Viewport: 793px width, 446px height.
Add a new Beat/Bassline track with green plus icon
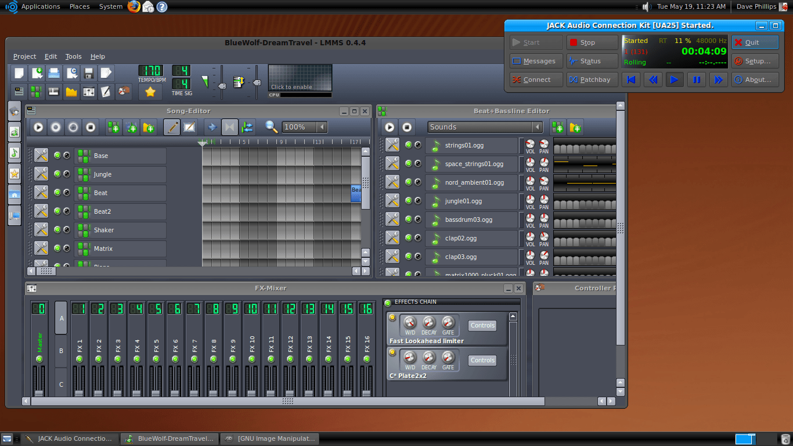point(114,127)
